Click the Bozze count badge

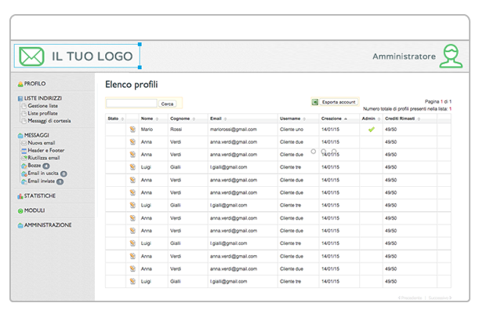(45, 166)
